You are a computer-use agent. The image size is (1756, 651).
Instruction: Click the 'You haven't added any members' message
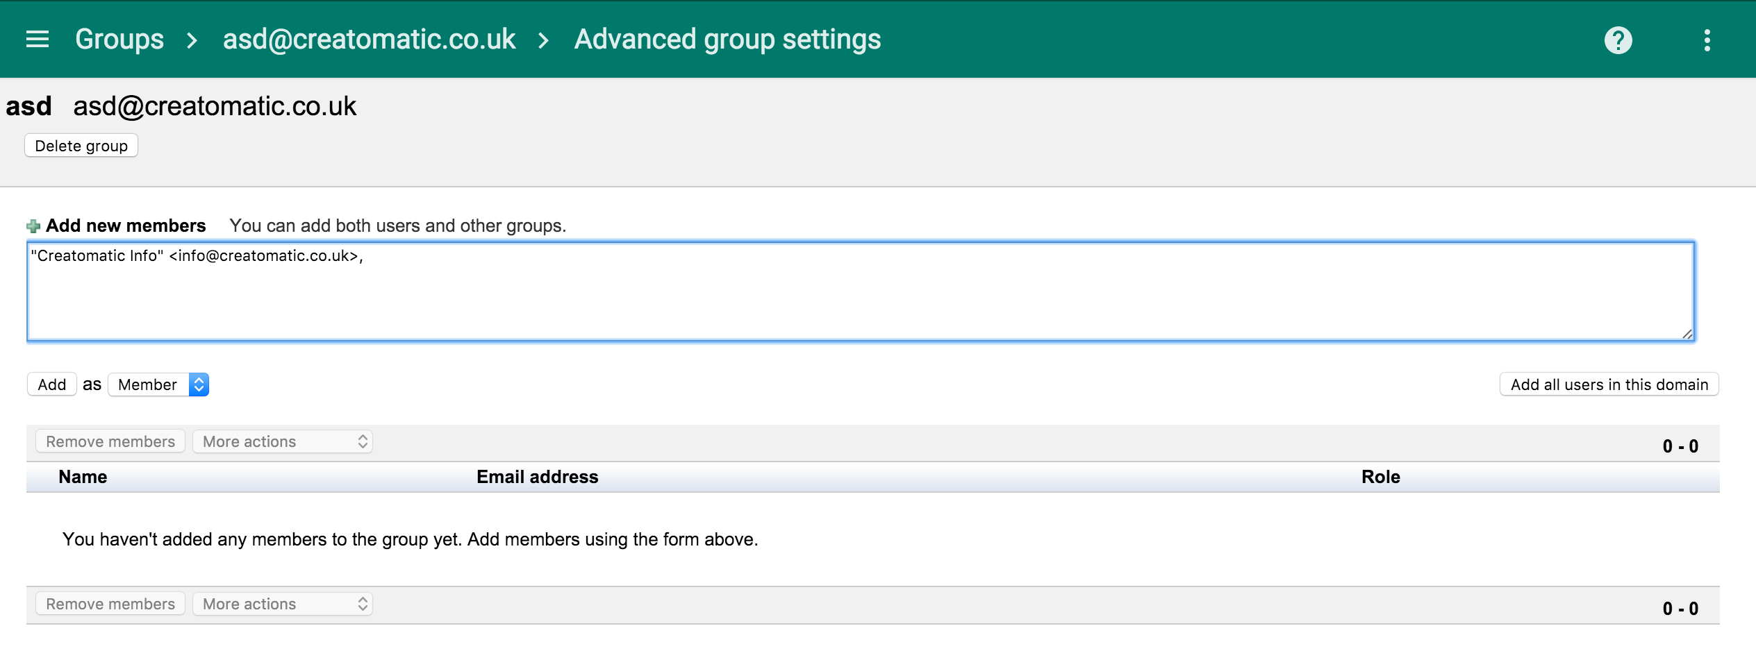point(410,539)
